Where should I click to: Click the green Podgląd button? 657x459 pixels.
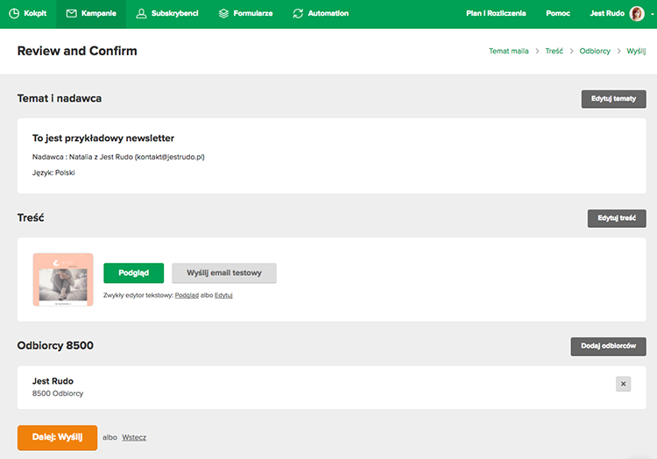pos(134,273)
